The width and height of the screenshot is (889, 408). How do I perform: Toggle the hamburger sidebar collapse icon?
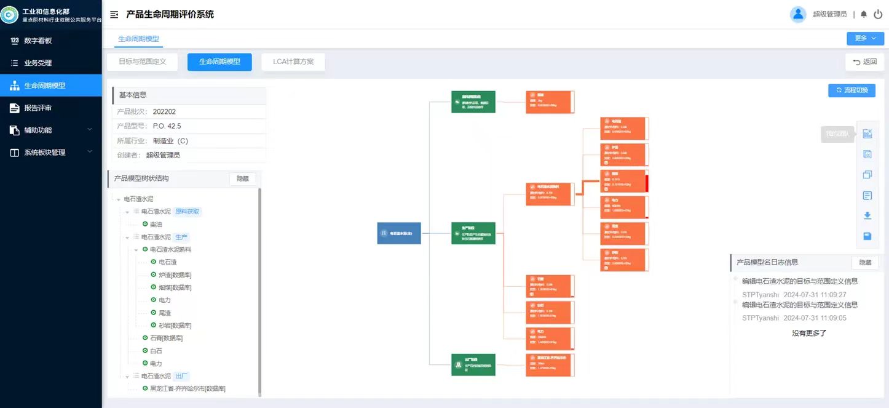click(114, 14)
